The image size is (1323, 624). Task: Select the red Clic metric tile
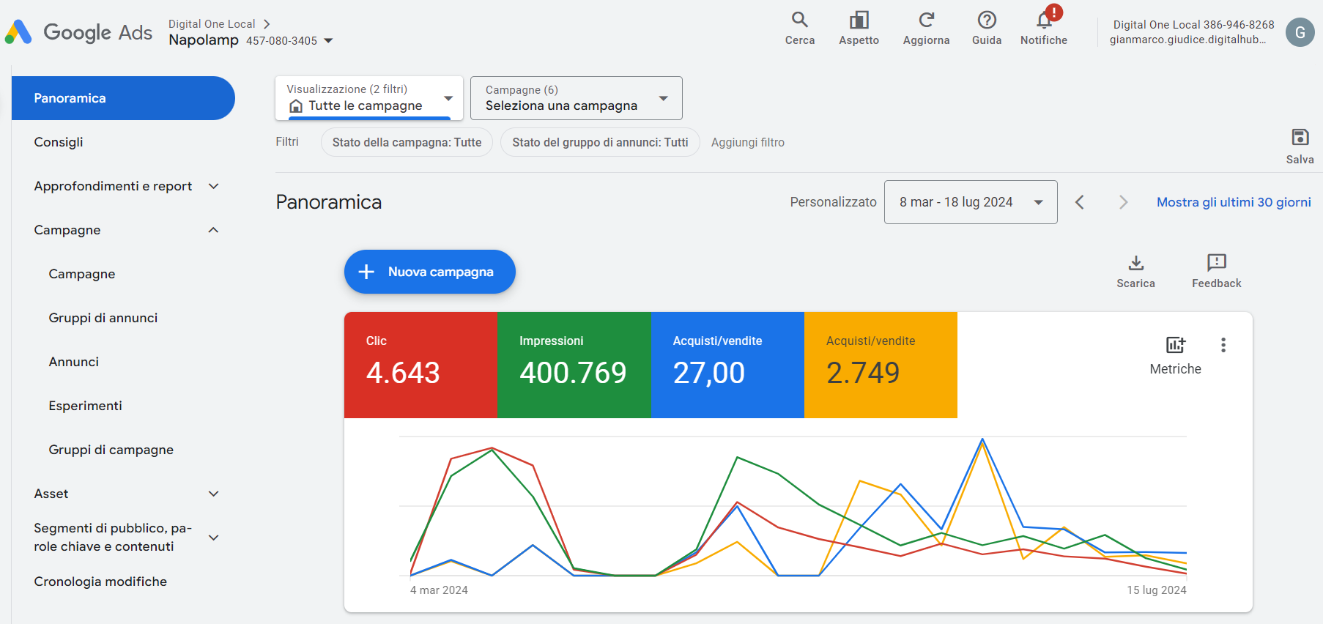click(x=420, y=365)
